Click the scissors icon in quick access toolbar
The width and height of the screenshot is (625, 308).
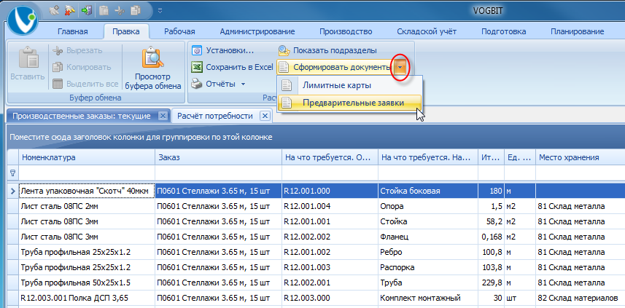pyautogui.click(x=120, y=11)
